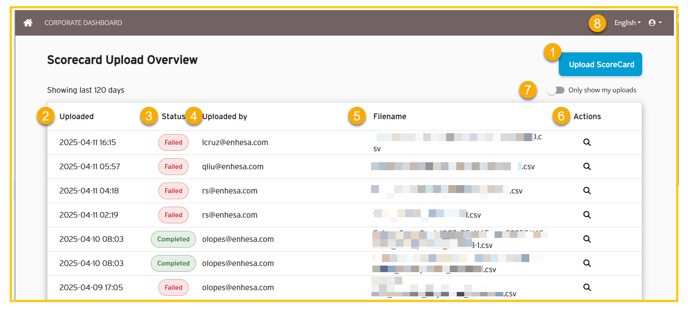Click the Upload ScoreCard button
This screenshot has width=688, height=310.
point(600,64)
